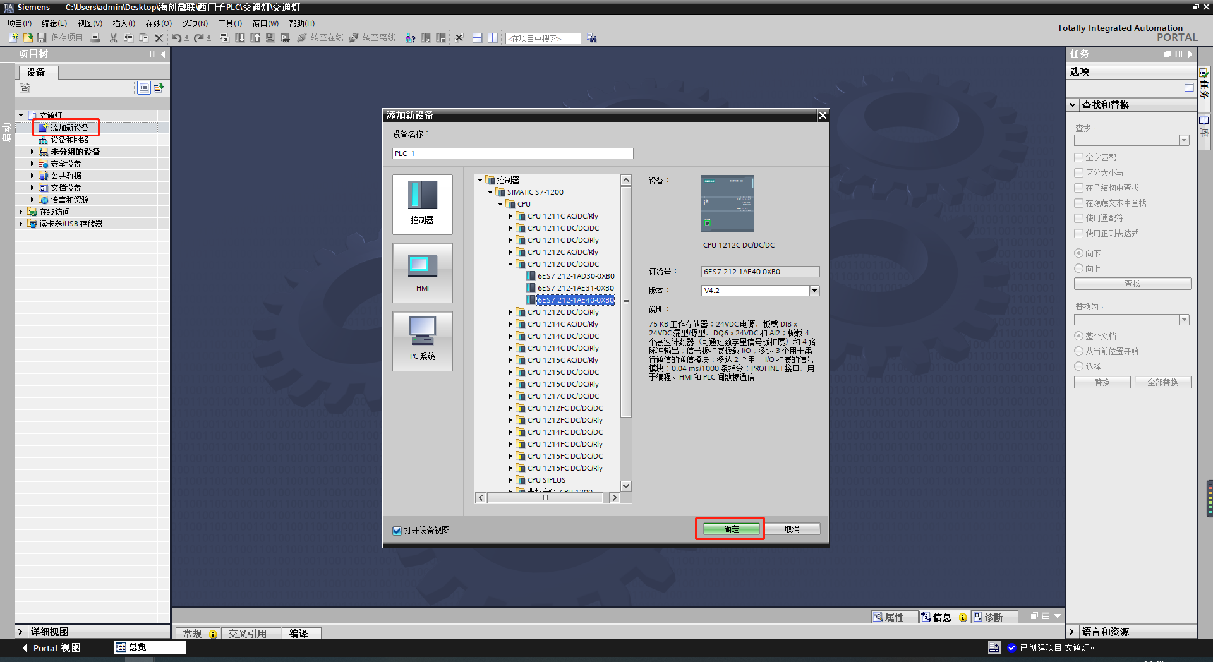This screenshot has width=1213, height=662.
Task: Click the compile icon in toolbar
Action: pos(225,38)
